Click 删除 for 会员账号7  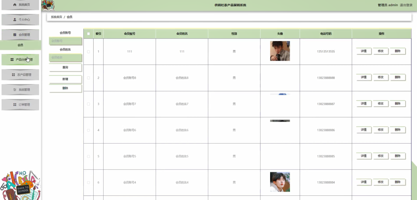(x=398, y=103)
